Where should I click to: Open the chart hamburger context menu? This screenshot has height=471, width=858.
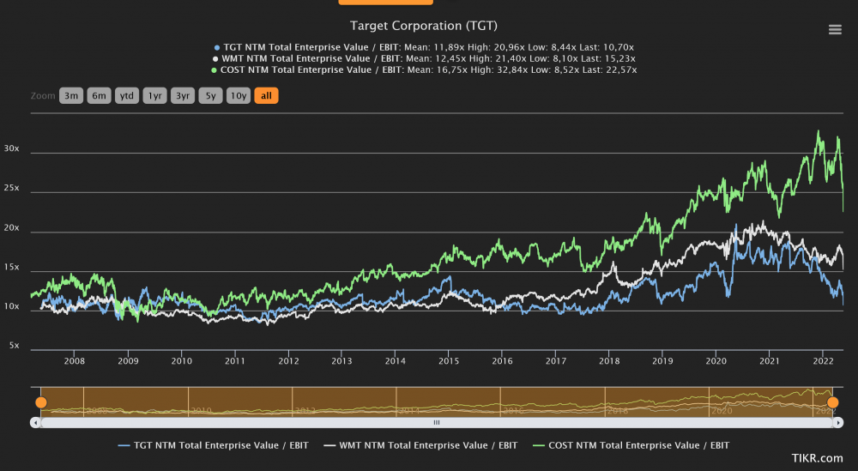[835, 29]
